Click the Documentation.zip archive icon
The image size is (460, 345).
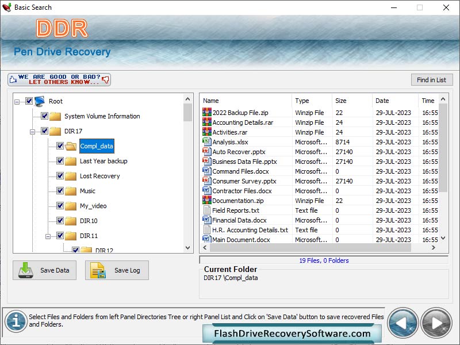(206, 200)
